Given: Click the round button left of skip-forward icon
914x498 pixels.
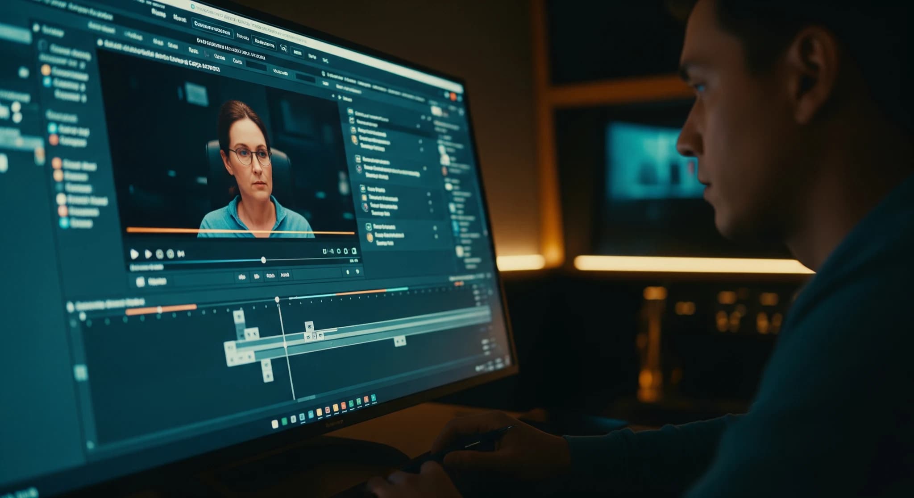Looking at the screenshot, I should click(170, 254).
